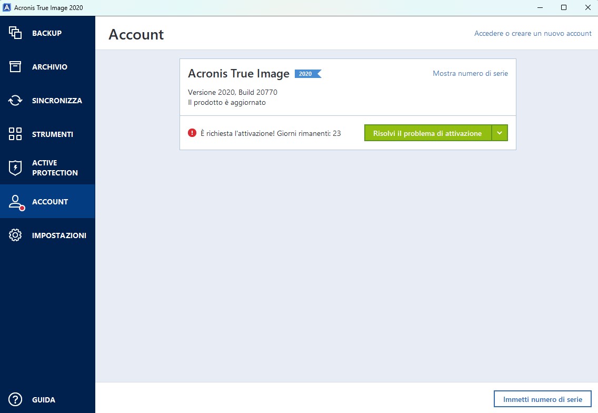Viewport: 598px width, 413px height.
Task: Click the red activation warning icon
Action: tap(192, 133)
